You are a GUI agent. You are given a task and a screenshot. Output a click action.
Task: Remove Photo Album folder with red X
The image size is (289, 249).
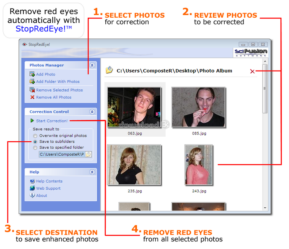click(252, 71)
